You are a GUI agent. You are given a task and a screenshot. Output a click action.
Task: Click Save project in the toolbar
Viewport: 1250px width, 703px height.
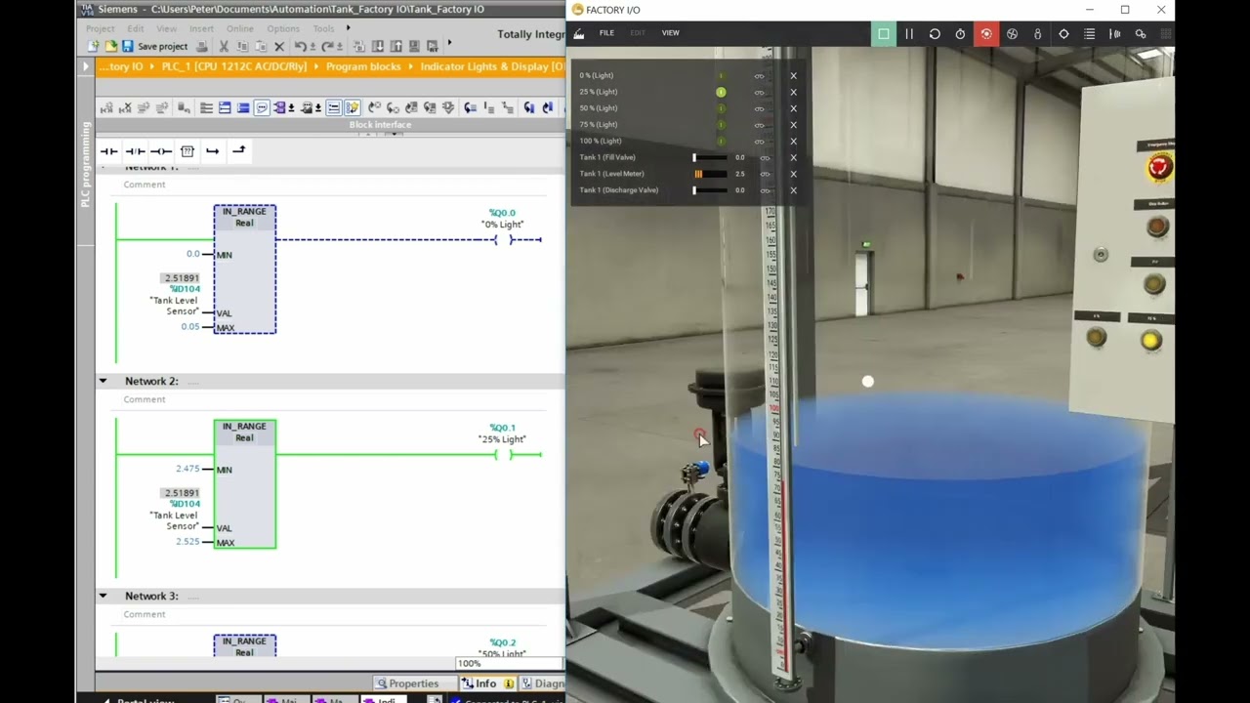click(x=154, y=46)
